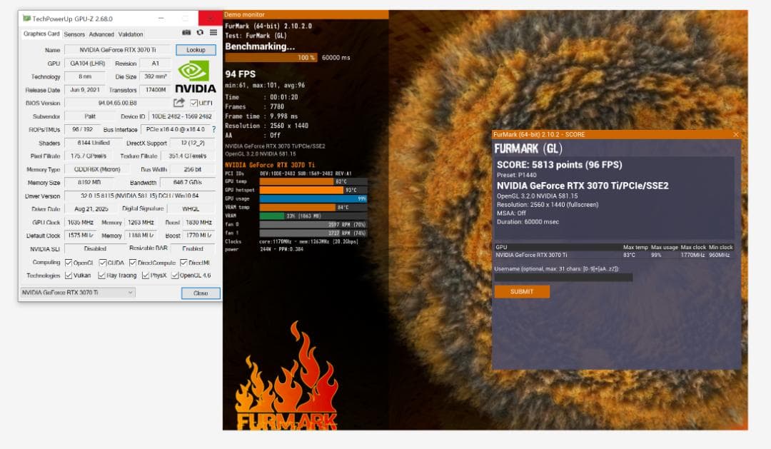Click the Lookup button

[x=195, y=49]
